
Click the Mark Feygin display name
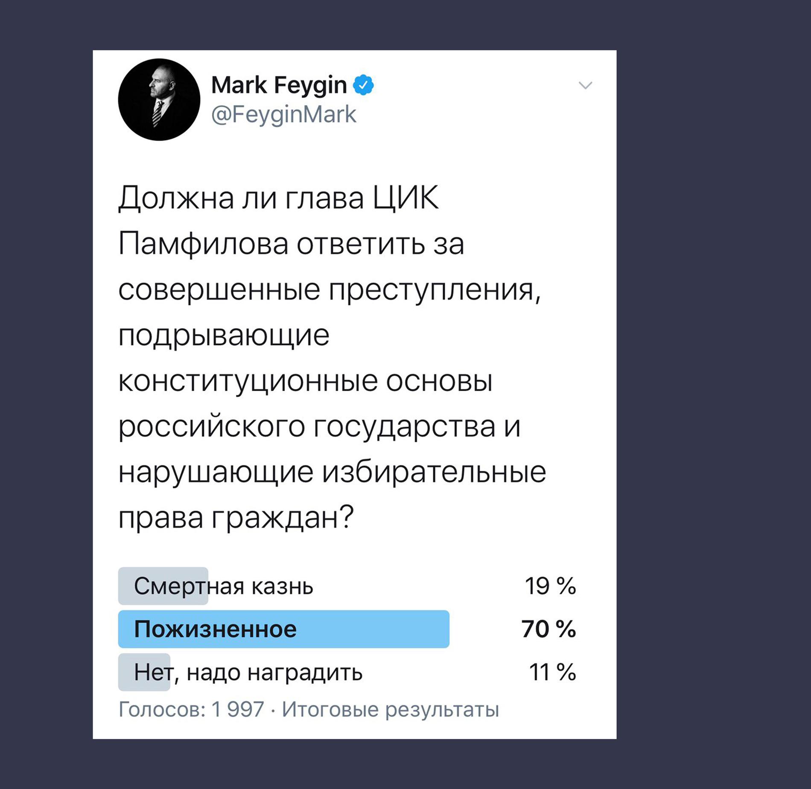tap(279, 85)
